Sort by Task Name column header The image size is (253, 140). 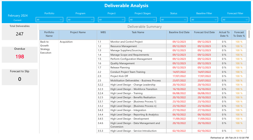click(138, 35)
